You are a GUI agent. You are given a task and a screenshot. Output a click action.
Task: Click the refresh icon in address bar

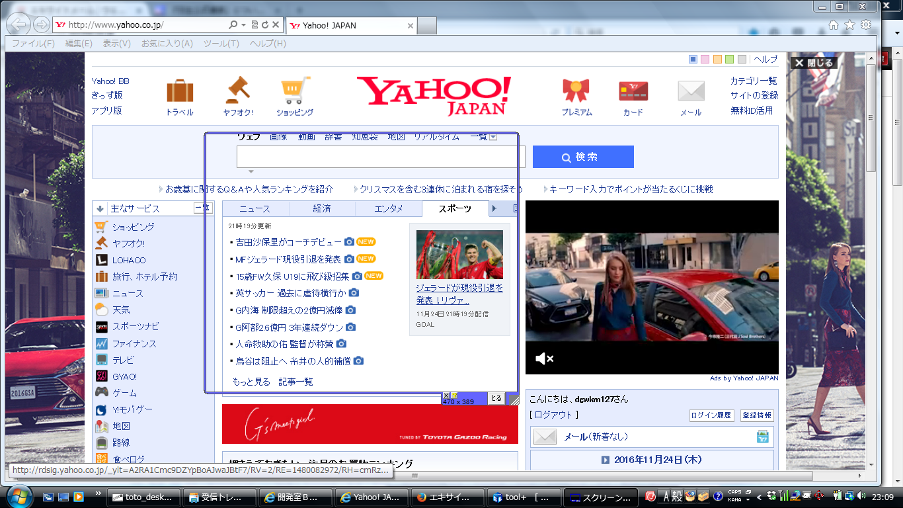264,25
